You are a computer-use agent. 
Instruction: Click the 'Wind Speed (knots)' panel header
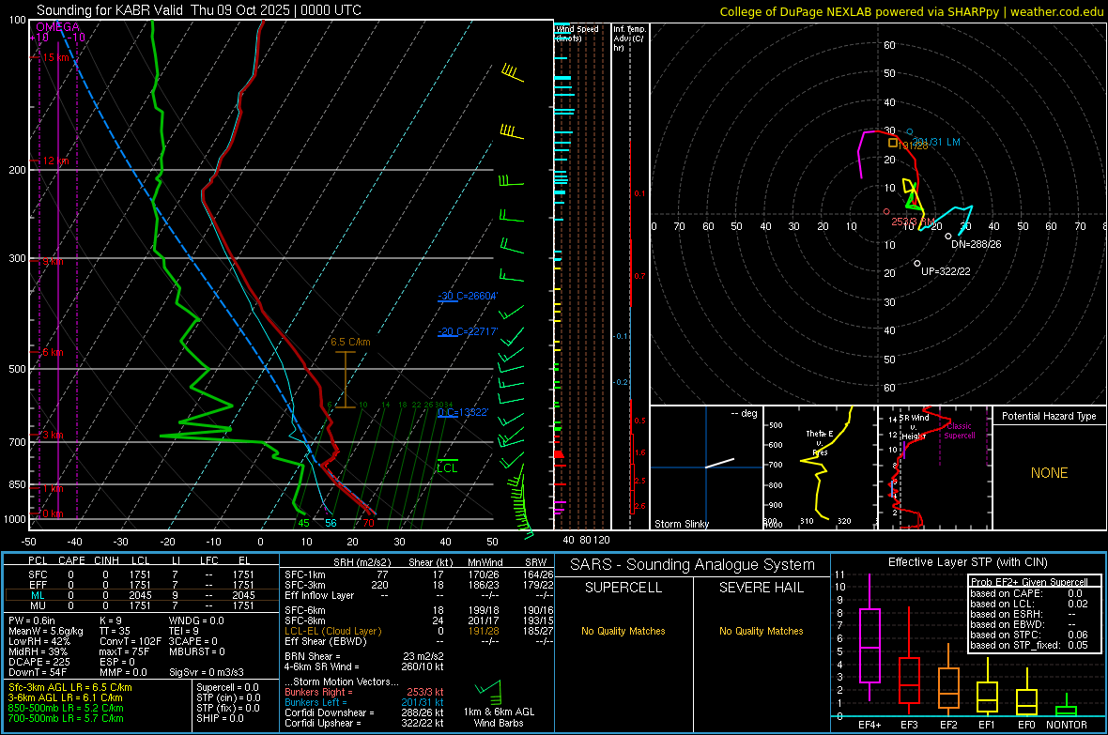(577, 33)
